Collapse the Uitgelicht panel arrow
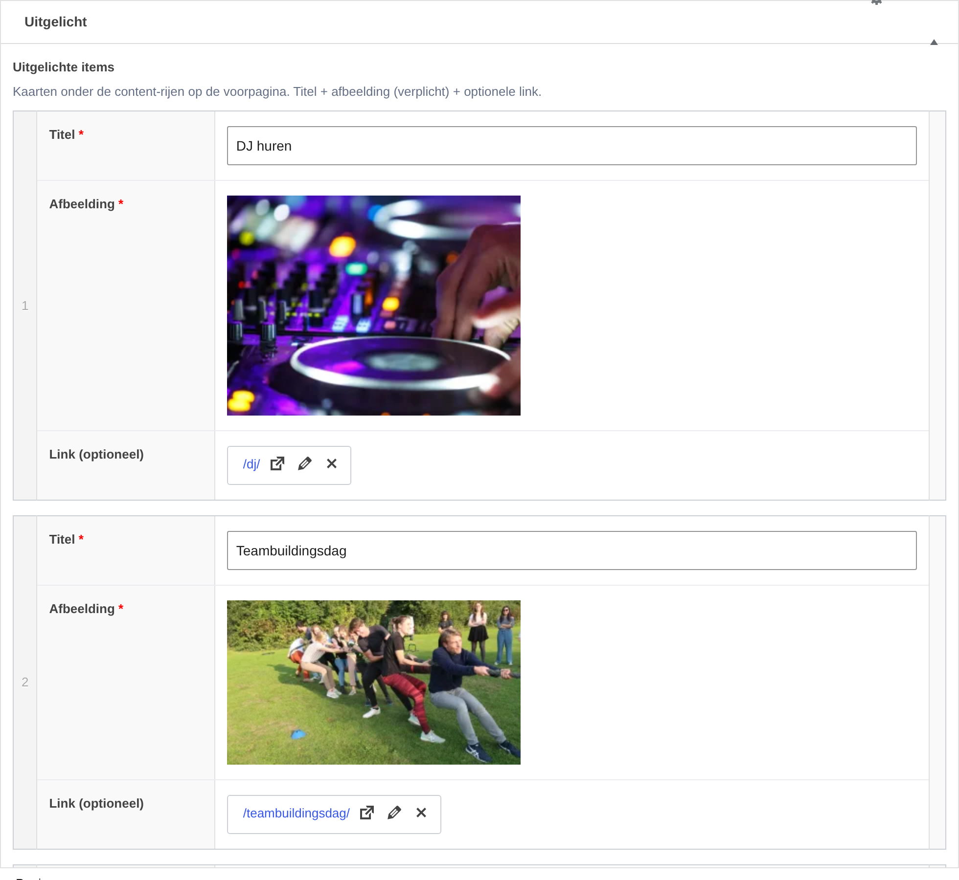 [x=934, y=43]
